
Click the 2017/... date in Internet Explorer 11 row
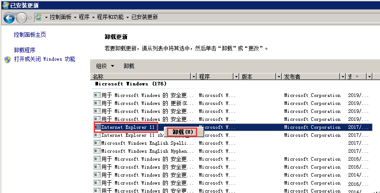(358, 127)
